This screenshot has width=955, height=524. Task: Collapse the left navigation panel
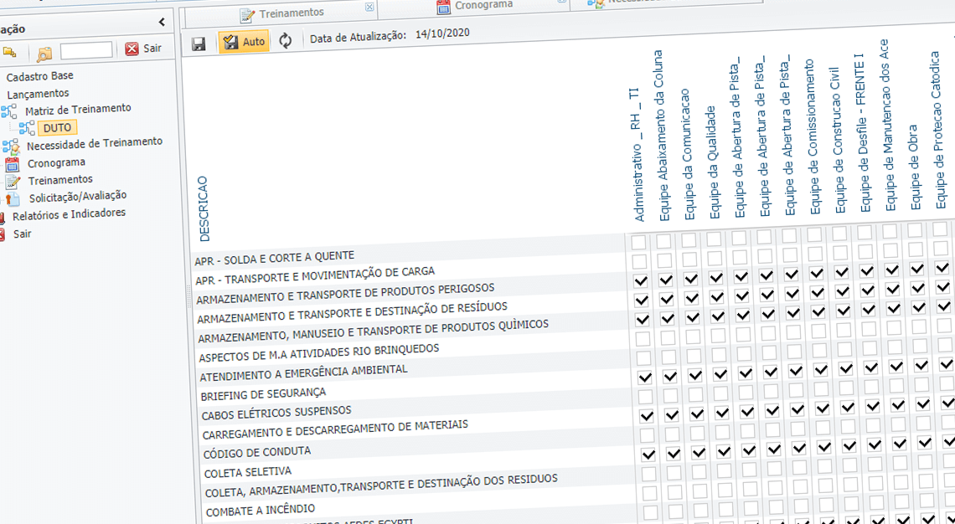(x=162, y=22)
